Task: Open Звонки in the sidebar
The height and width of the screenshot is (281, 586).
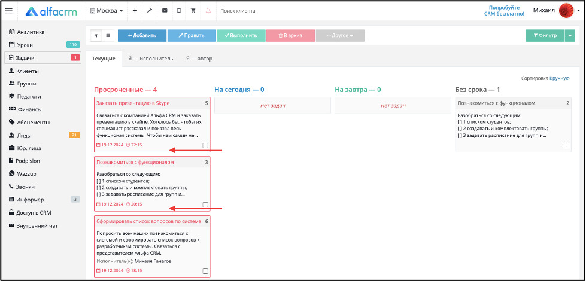Action: pyautogui.click(x=25, y=187)
